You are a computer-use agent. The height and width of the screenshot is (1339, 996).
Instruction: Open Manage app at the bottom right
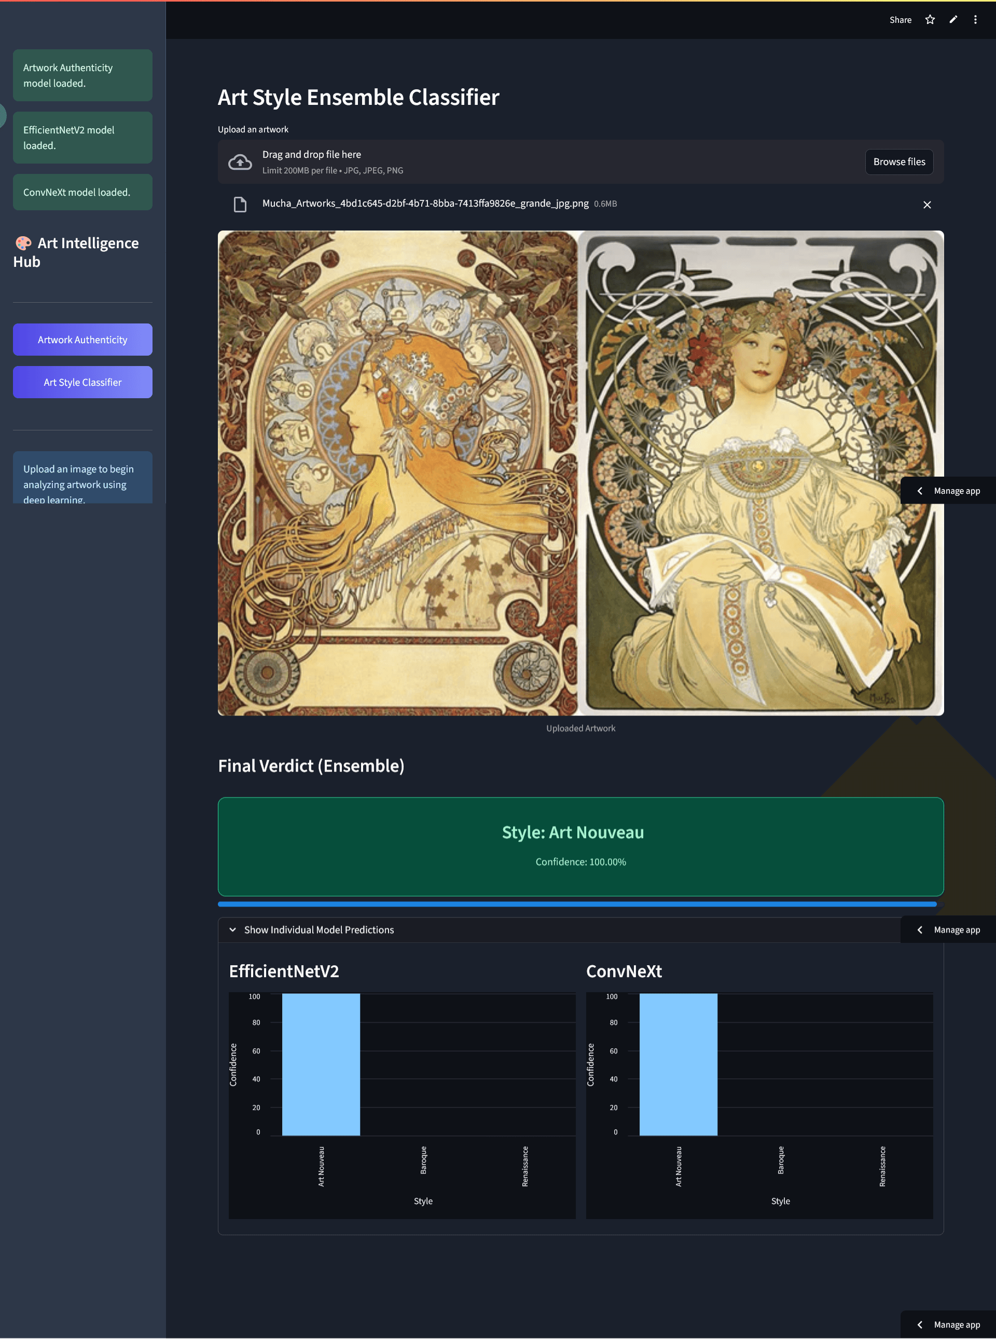[x=956, y=1324]
